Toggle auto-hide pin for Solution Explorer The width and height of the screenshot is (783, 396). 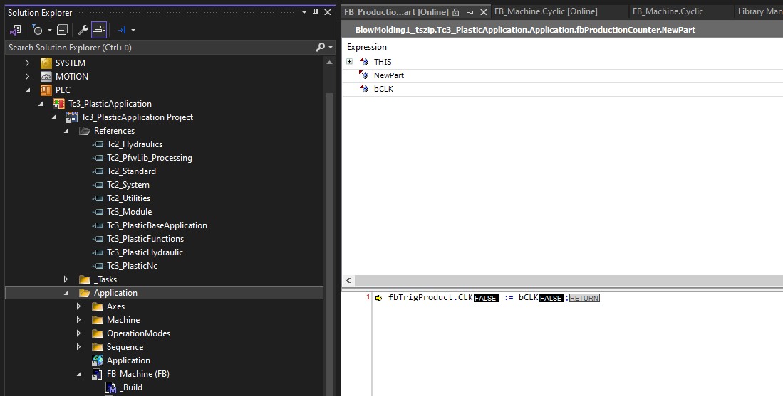pos(316,12)
